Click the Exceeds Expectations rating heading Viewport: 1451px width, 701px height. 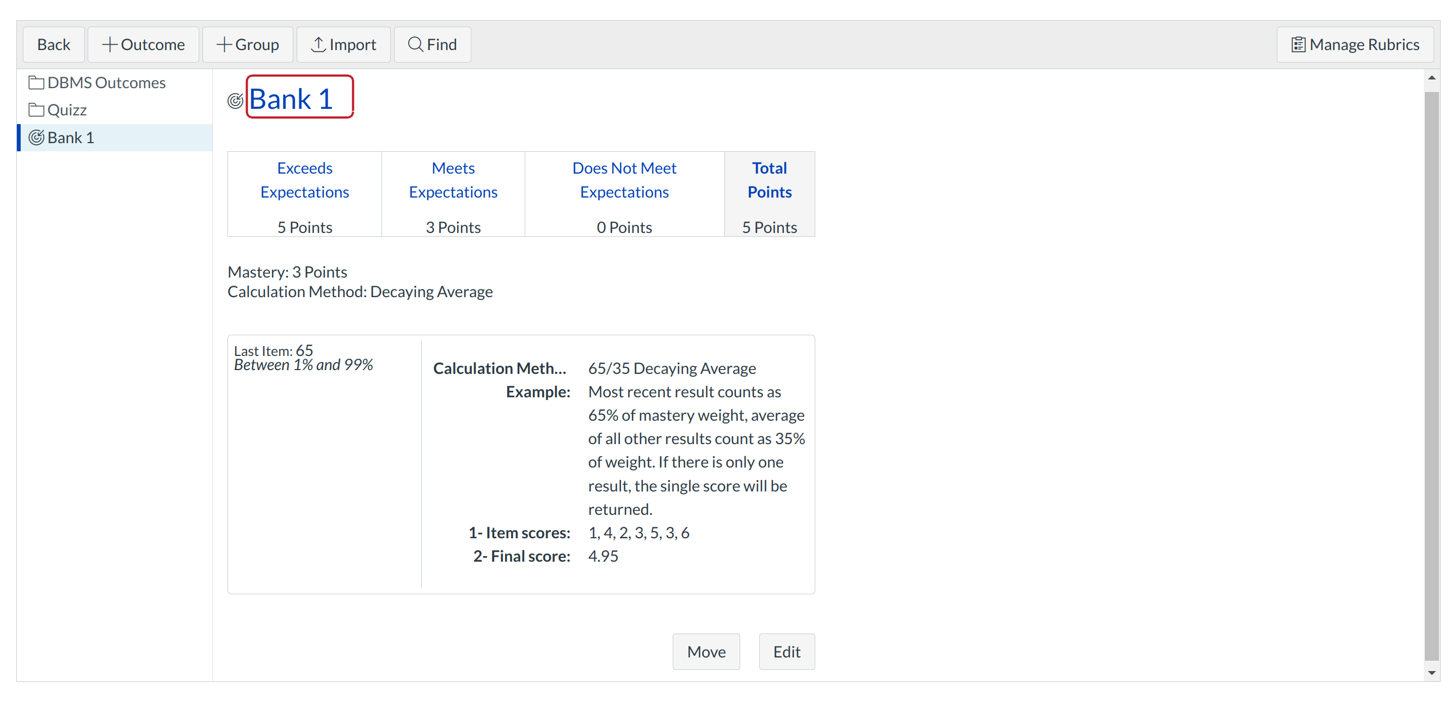[x=304, y=180]
